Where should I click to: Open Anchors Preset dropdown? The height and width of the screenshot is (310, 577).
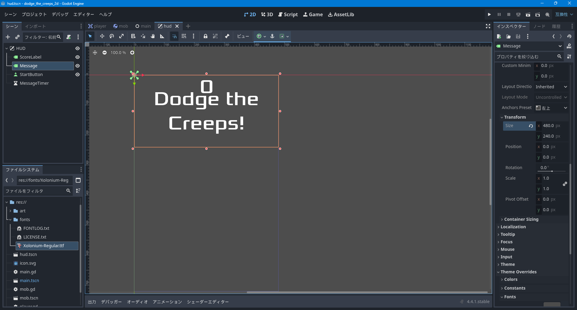(551, 108)
